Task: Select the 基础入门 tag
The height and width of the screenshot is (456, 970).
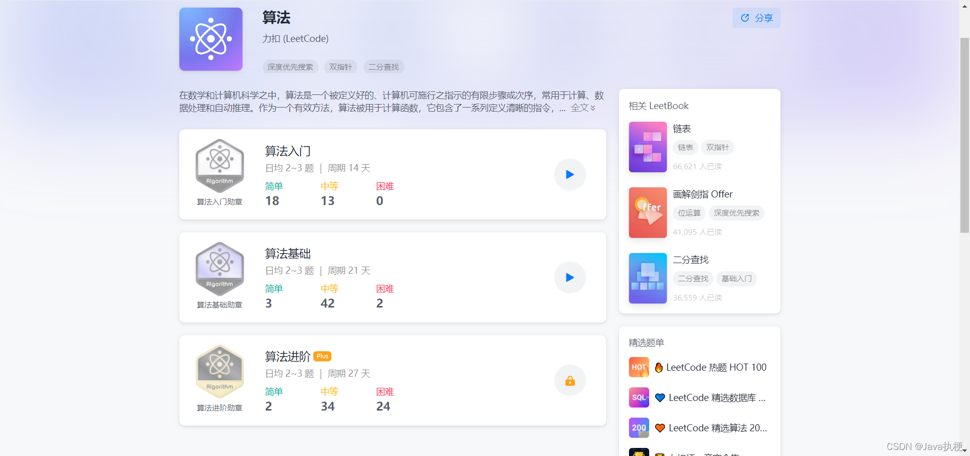Action: [736, 279]
